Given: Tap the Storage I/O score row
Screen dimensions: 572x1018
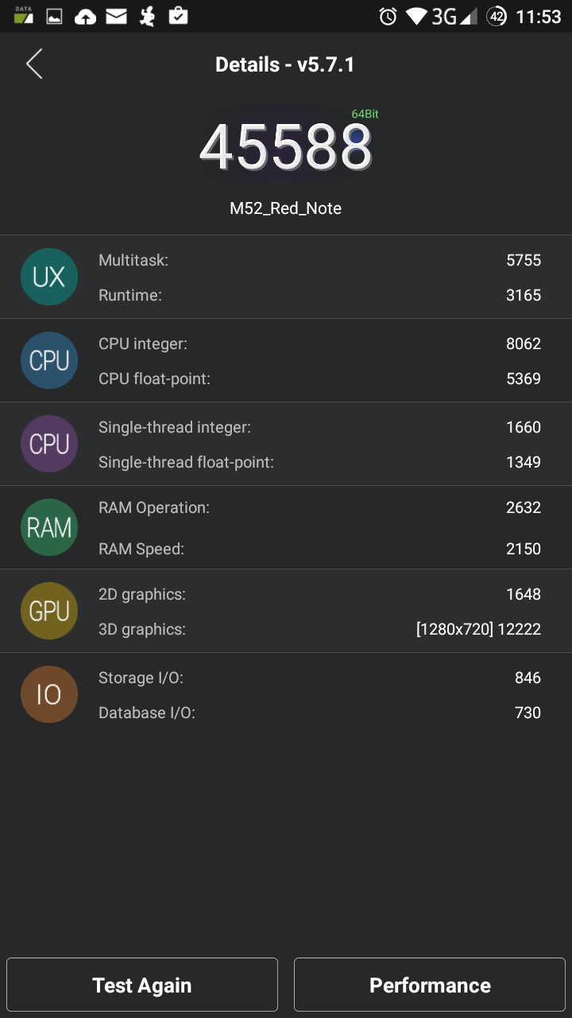Looking at the screenshot, I should coord(319,678).
